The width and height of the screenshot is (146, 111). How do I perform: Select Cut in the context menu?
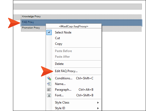[57, 38]
